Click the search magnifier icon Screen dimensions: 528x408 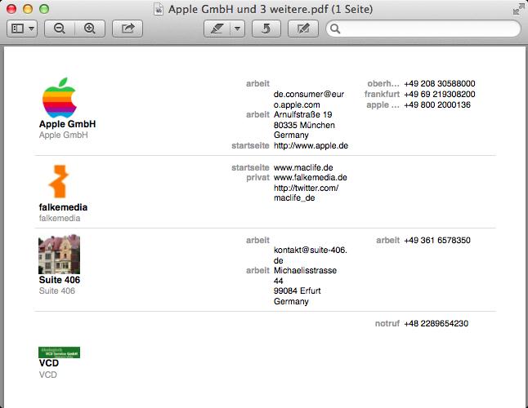[x=335, y=29]
